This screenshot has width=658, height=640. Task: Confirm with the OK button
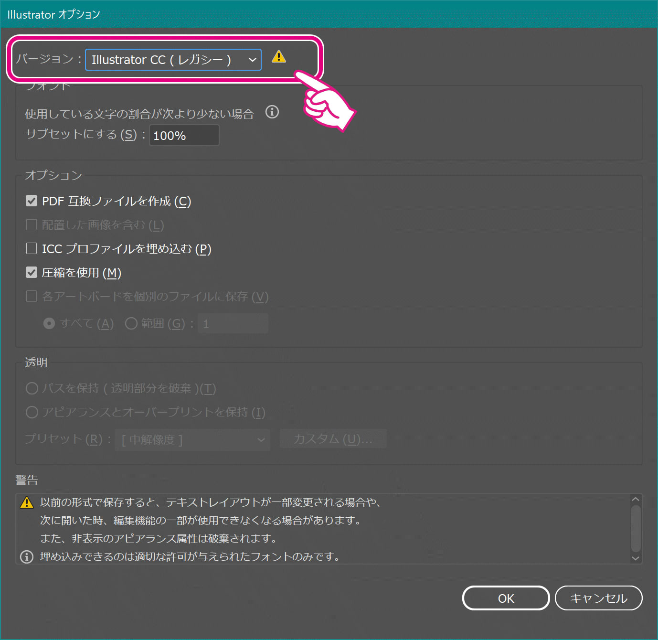click(506, 598)
